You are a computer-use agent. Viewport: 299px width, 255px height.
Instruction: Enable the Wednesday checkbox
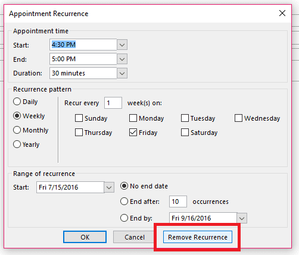click(238, 118)
